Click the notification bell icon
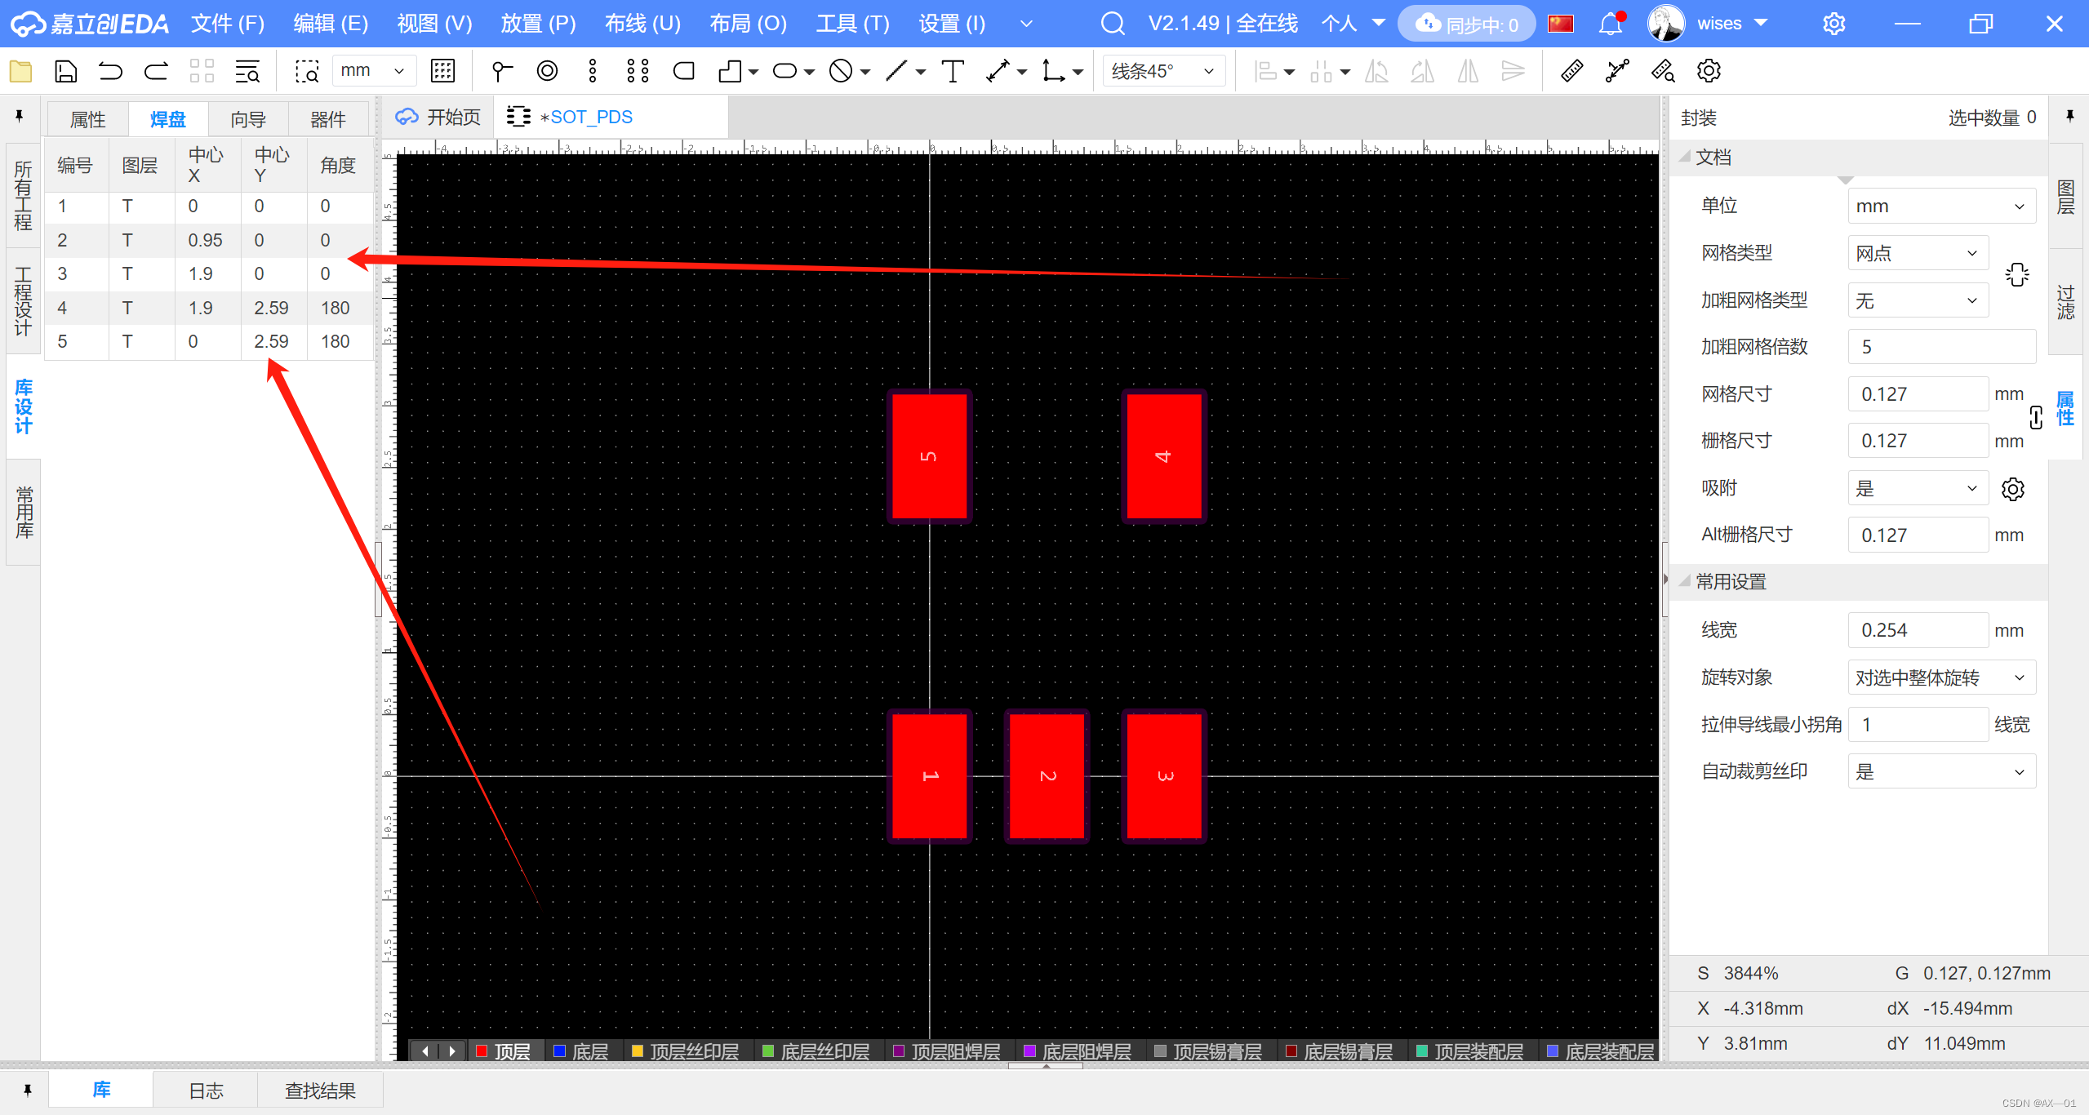2089x1115 pixels. [1610, 24]
